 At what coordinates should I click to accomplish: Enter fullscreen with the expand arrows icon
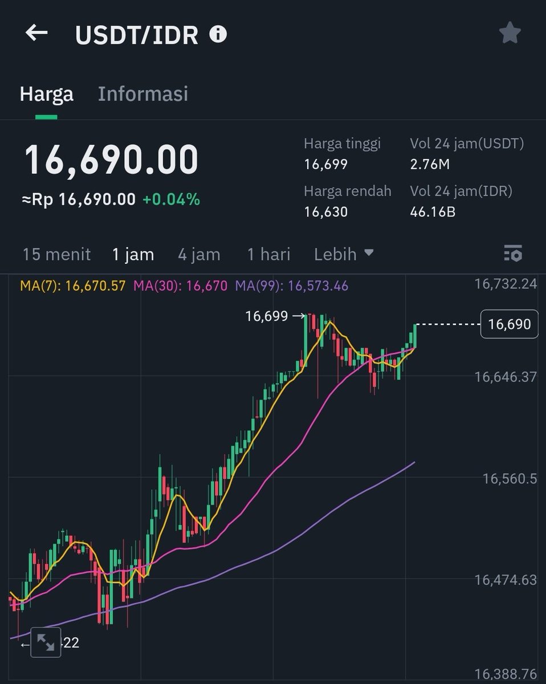46,642
